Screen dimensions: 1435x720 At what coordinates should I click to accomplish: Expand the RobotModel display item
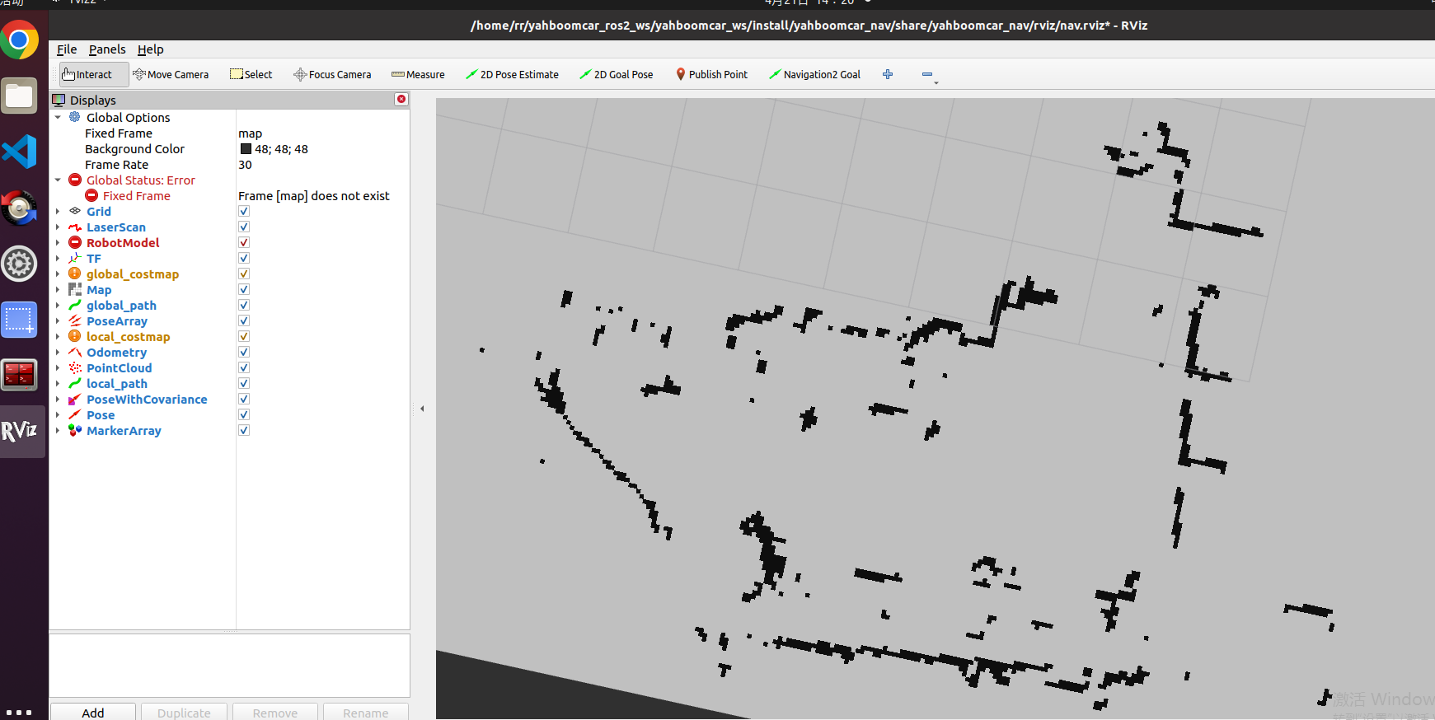(58, 242)
